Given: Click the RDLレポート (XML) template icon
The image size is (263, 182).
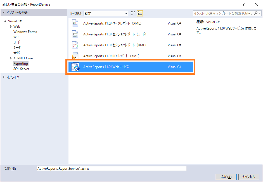Looking at the screenshot, I should coord(75,56).
